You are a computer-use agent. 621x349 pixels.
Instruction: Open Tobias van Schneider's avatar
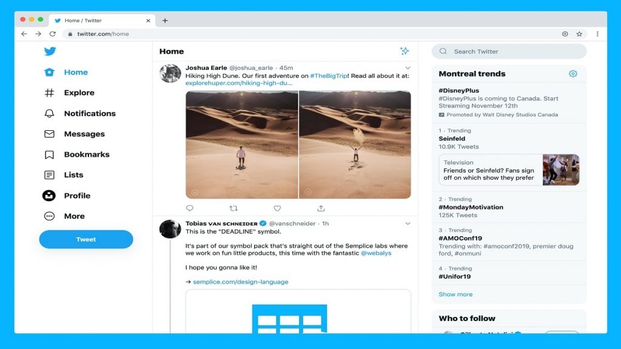tap(170, 229)
